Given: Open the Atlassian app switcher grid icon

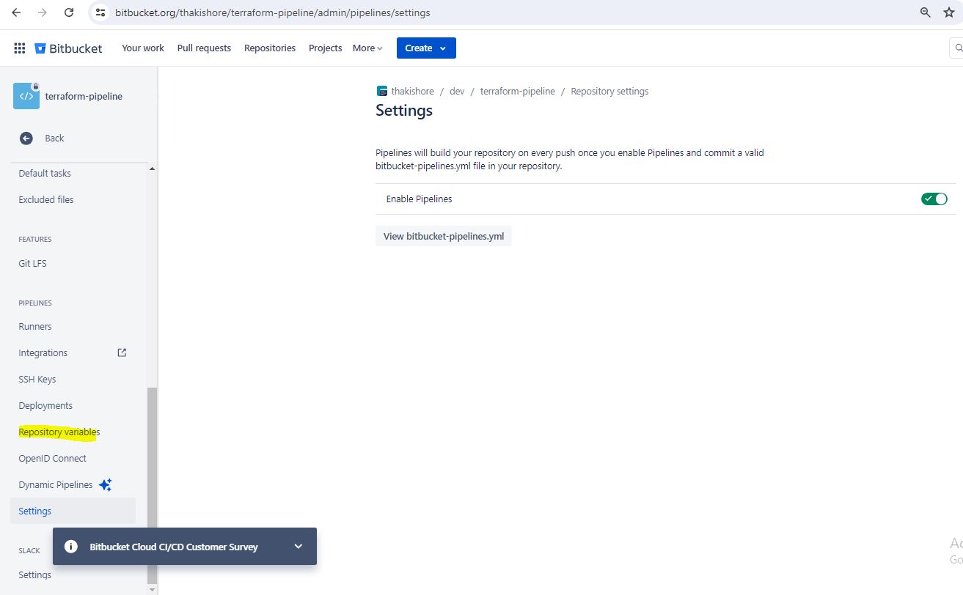Looking at the screenshot, I should 20,48.
